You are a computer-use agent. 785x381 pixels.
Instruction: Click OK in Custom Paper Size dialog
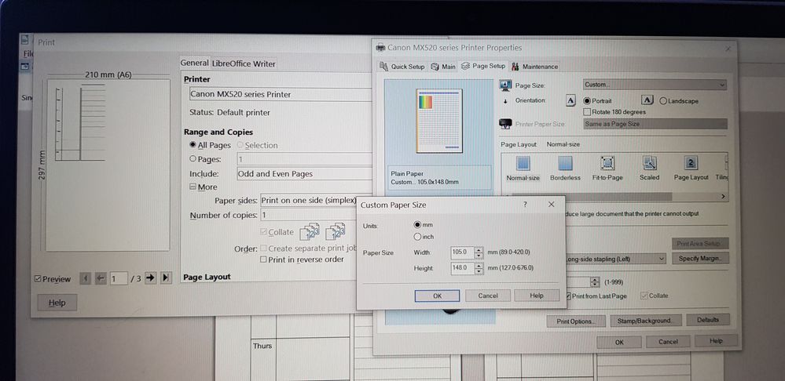tap(437, 296)
